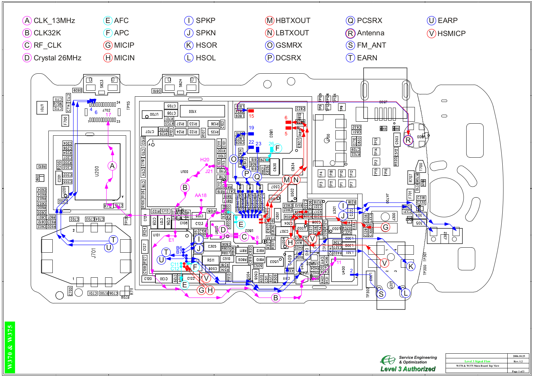The width and height of the screenshot is (534, 377).
Task: Click the circled P marker in the legend
Action: 270,58
